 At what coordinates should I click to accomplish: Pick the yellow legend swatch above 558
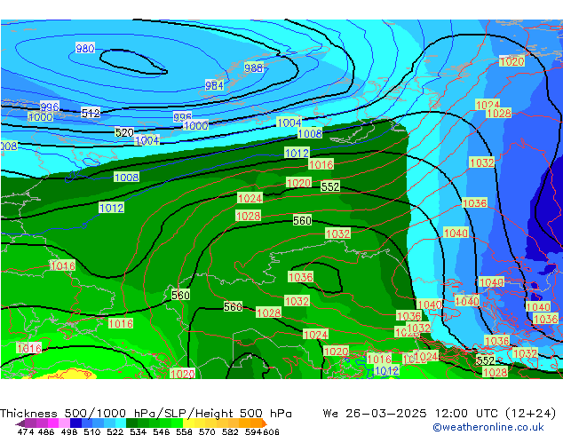[x=188, y=423]
